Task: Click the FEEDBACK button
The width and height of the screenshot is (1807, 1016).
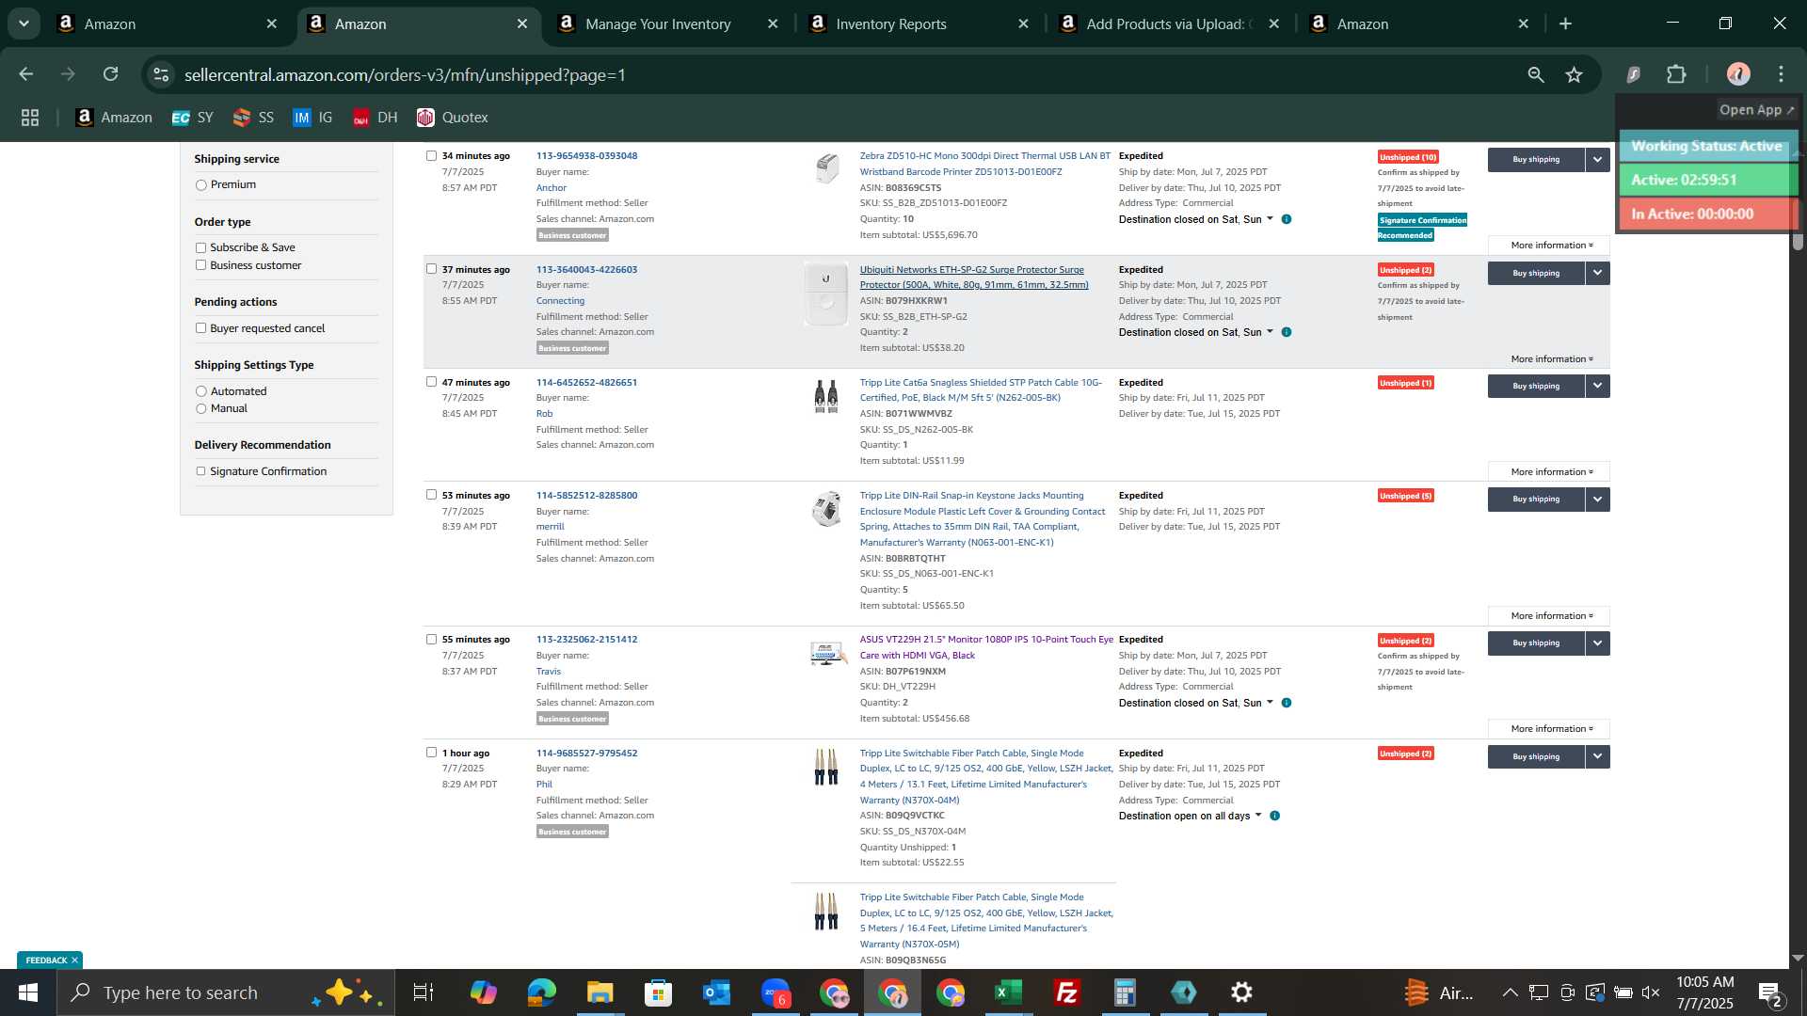Action: [51, 960]
